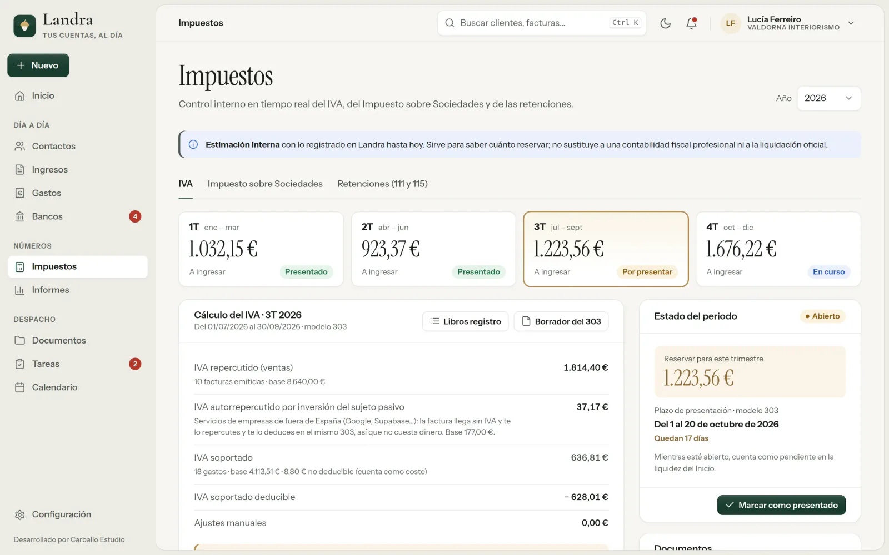Select Impuestos in the sidebar menu
This screenshot has width=889, height=555.
pyautogui.click(x=78, y=267)
